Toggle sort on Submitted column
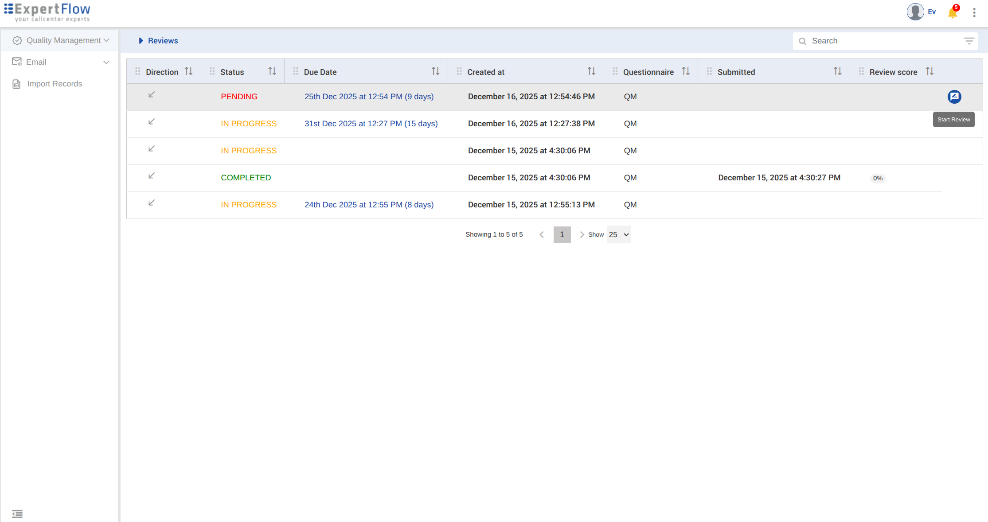The image size is (988, 522). point(837,71)
